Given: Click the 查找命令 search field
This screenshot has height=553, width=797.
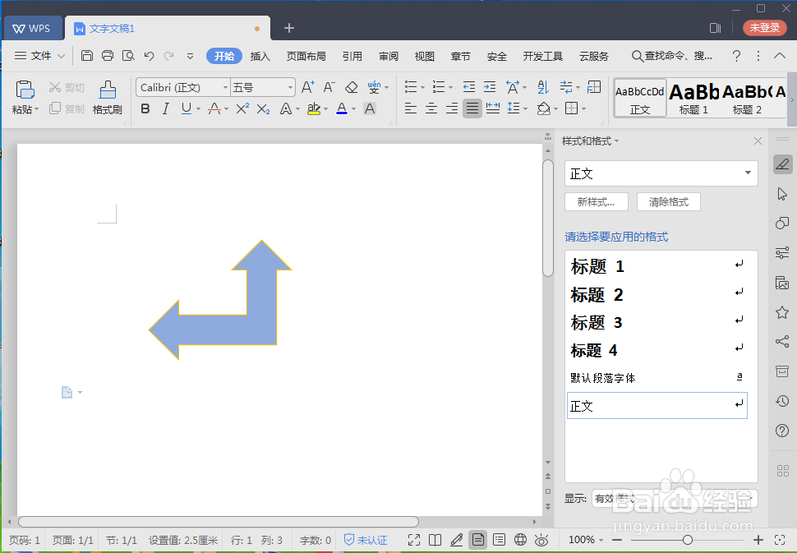Looking at the screenshot, I should click(x=672, y=56).
